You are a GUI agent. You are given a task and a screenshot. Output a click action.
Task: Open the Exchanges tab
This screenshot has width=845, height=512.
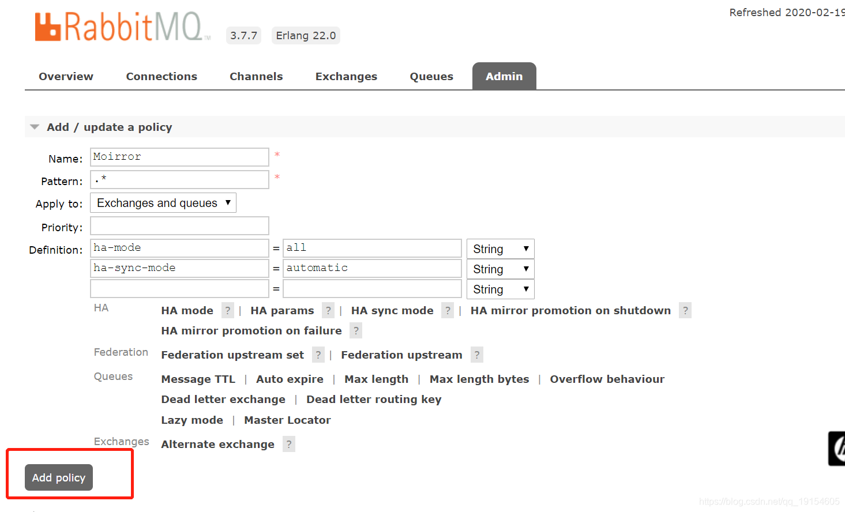click(346, 77)
